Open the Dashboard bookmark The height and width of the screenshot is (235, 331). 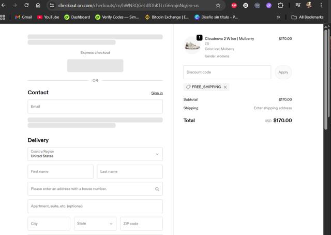click(77, 17)
